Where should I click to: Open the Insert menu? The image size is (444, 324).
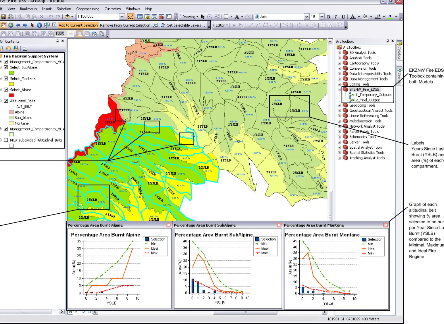pyautogui.click(x=47, y=9)
